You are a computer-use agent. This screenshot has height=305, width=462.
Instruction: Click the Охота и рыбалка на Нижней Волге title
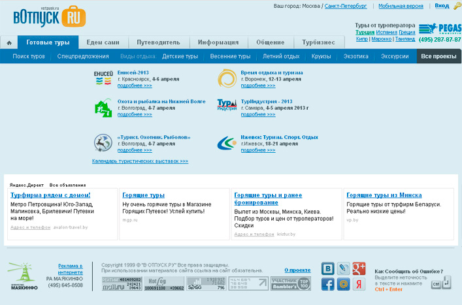click(161, 102)
